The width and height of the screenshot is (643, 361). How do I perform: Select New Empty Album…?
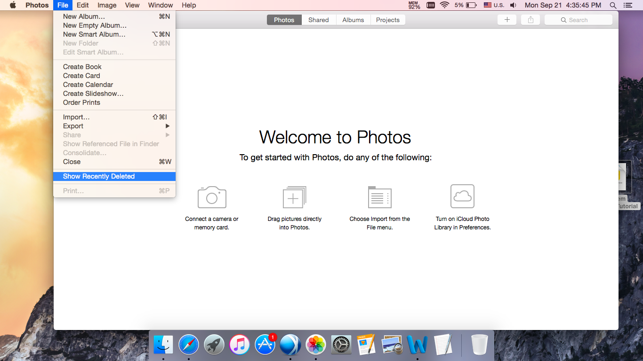(114, 25)
